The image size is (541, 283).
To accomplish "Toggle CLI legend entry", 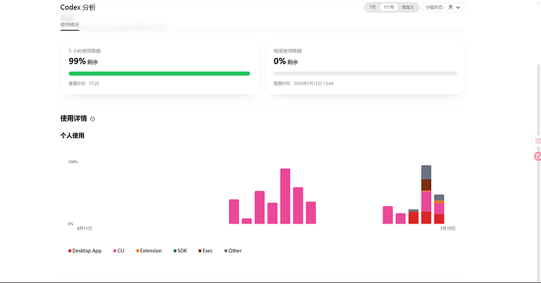I will [118, 251].
